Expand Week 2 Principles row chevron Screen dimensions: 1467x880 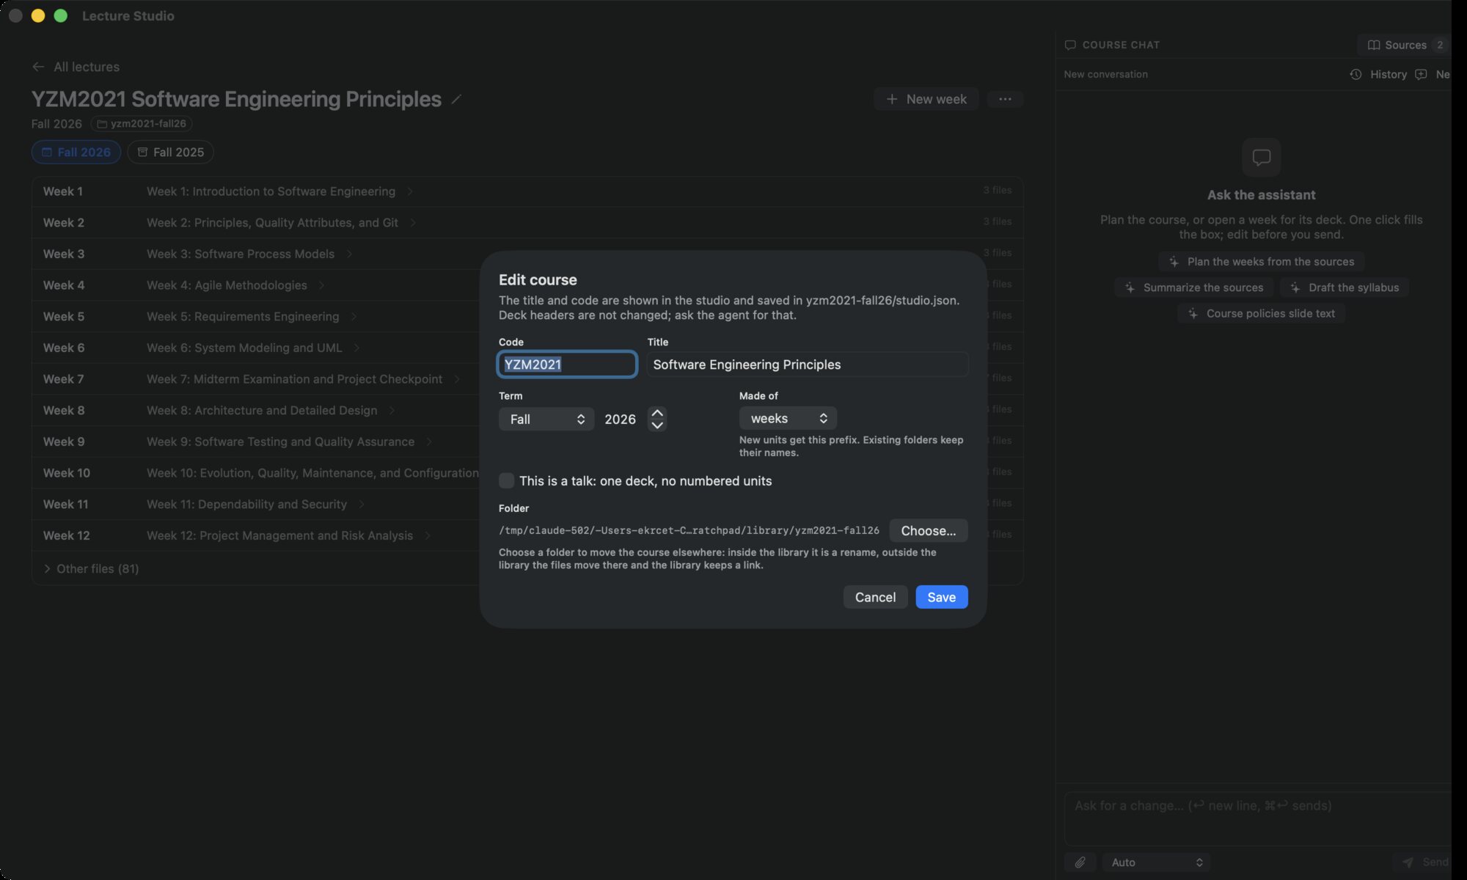(413, 222)
